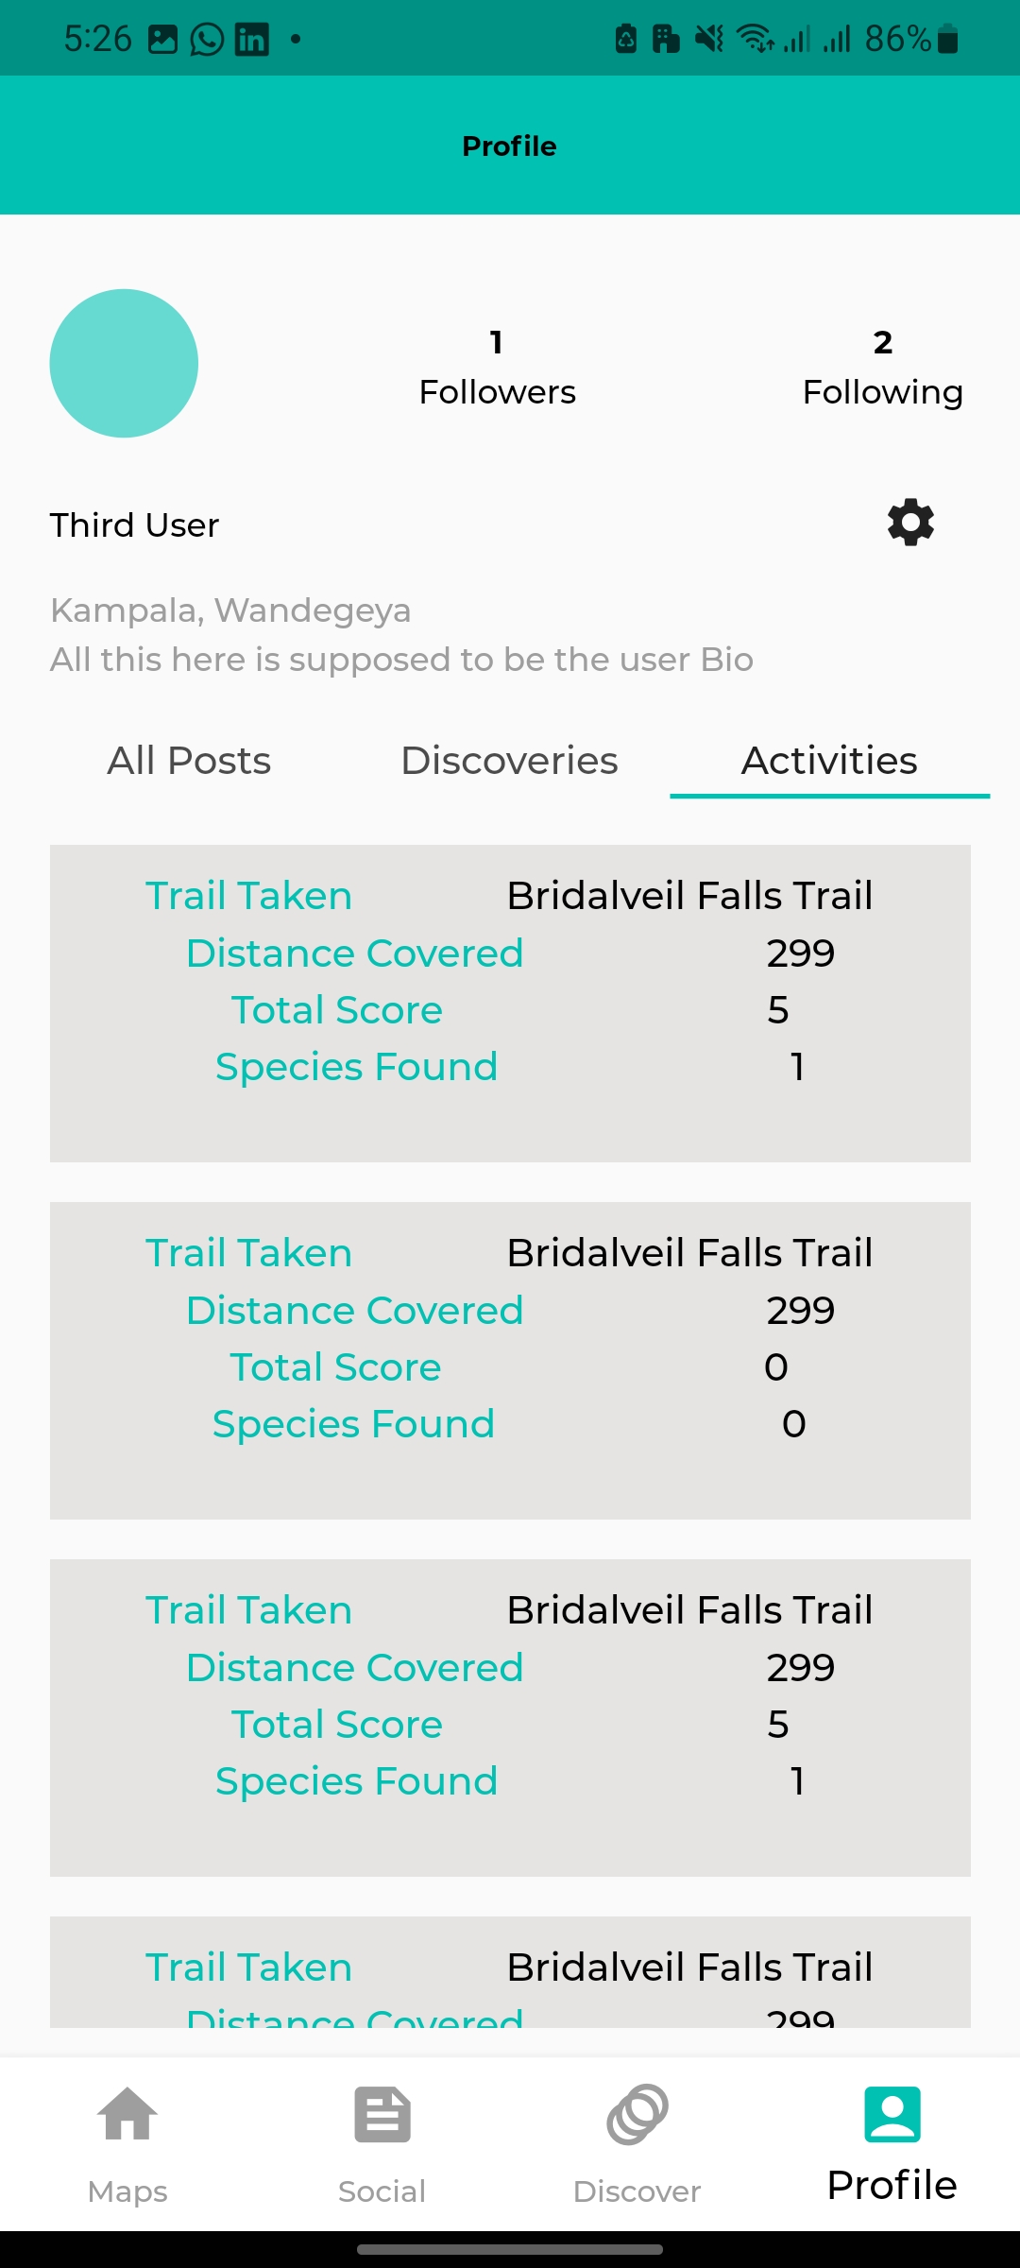Select the Profile person icon
Viewport: 1020px width, 2268px height.
coord(892,2115)
